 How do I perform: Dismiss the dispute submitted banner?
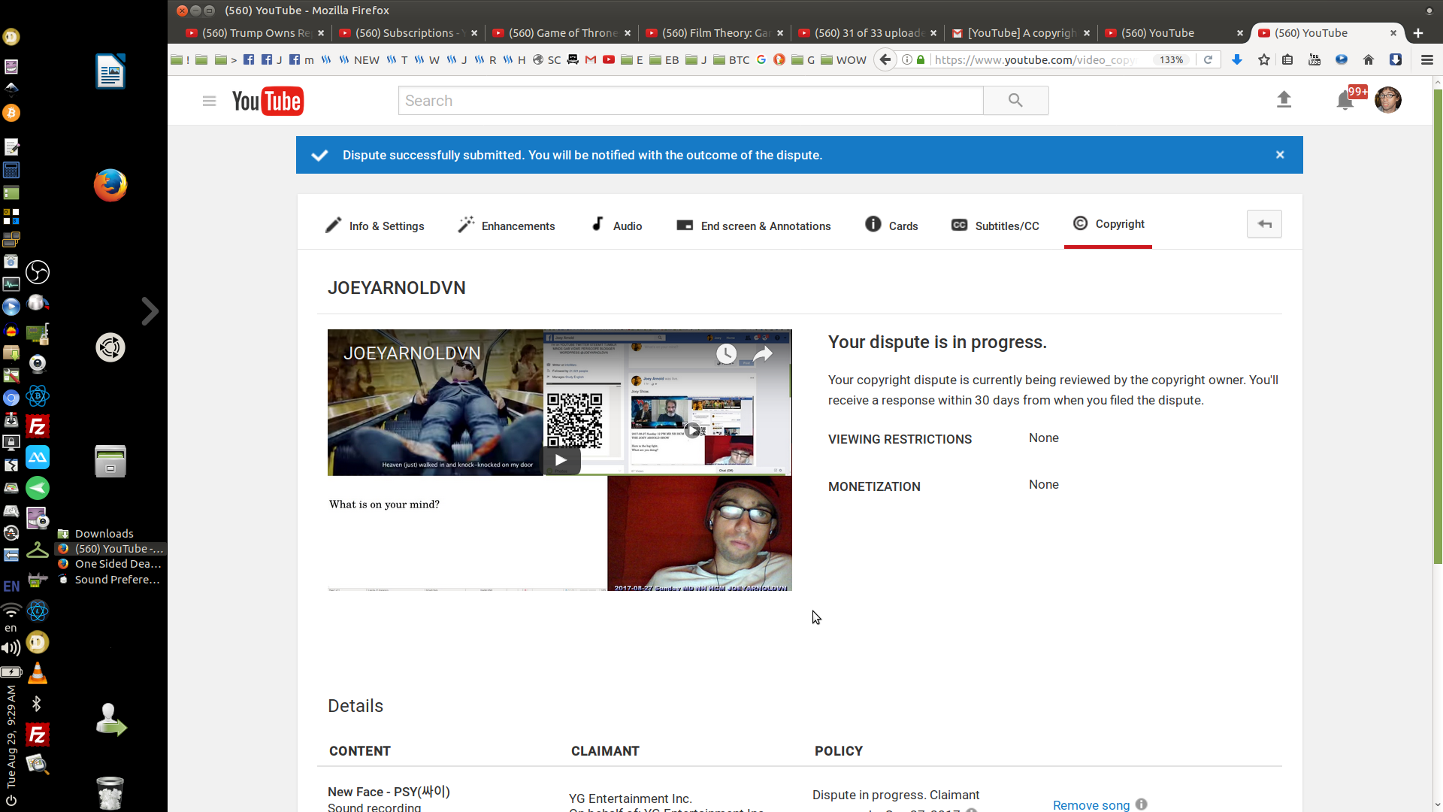coord(1280,155)
